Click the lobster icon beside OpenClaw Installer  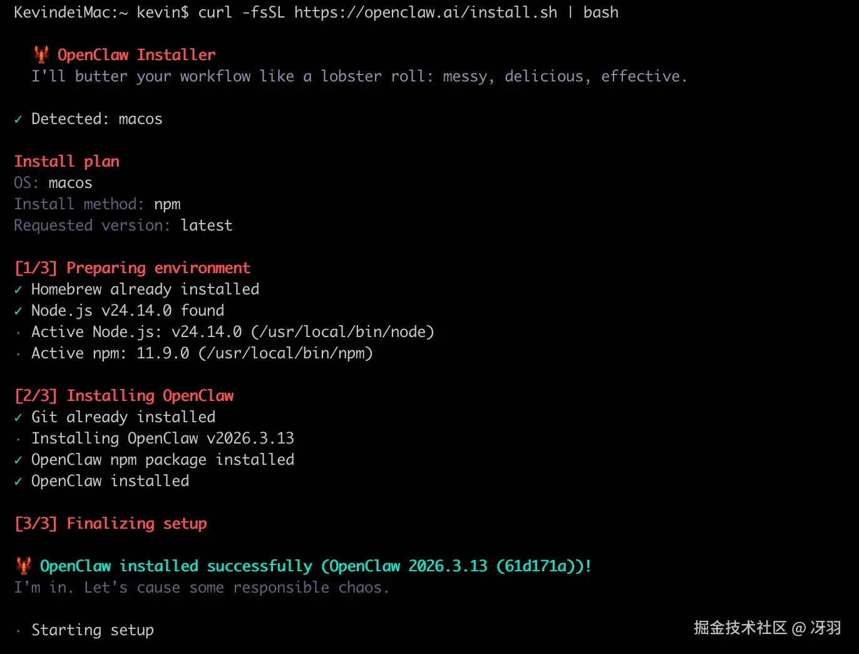[x=41, y=54]
